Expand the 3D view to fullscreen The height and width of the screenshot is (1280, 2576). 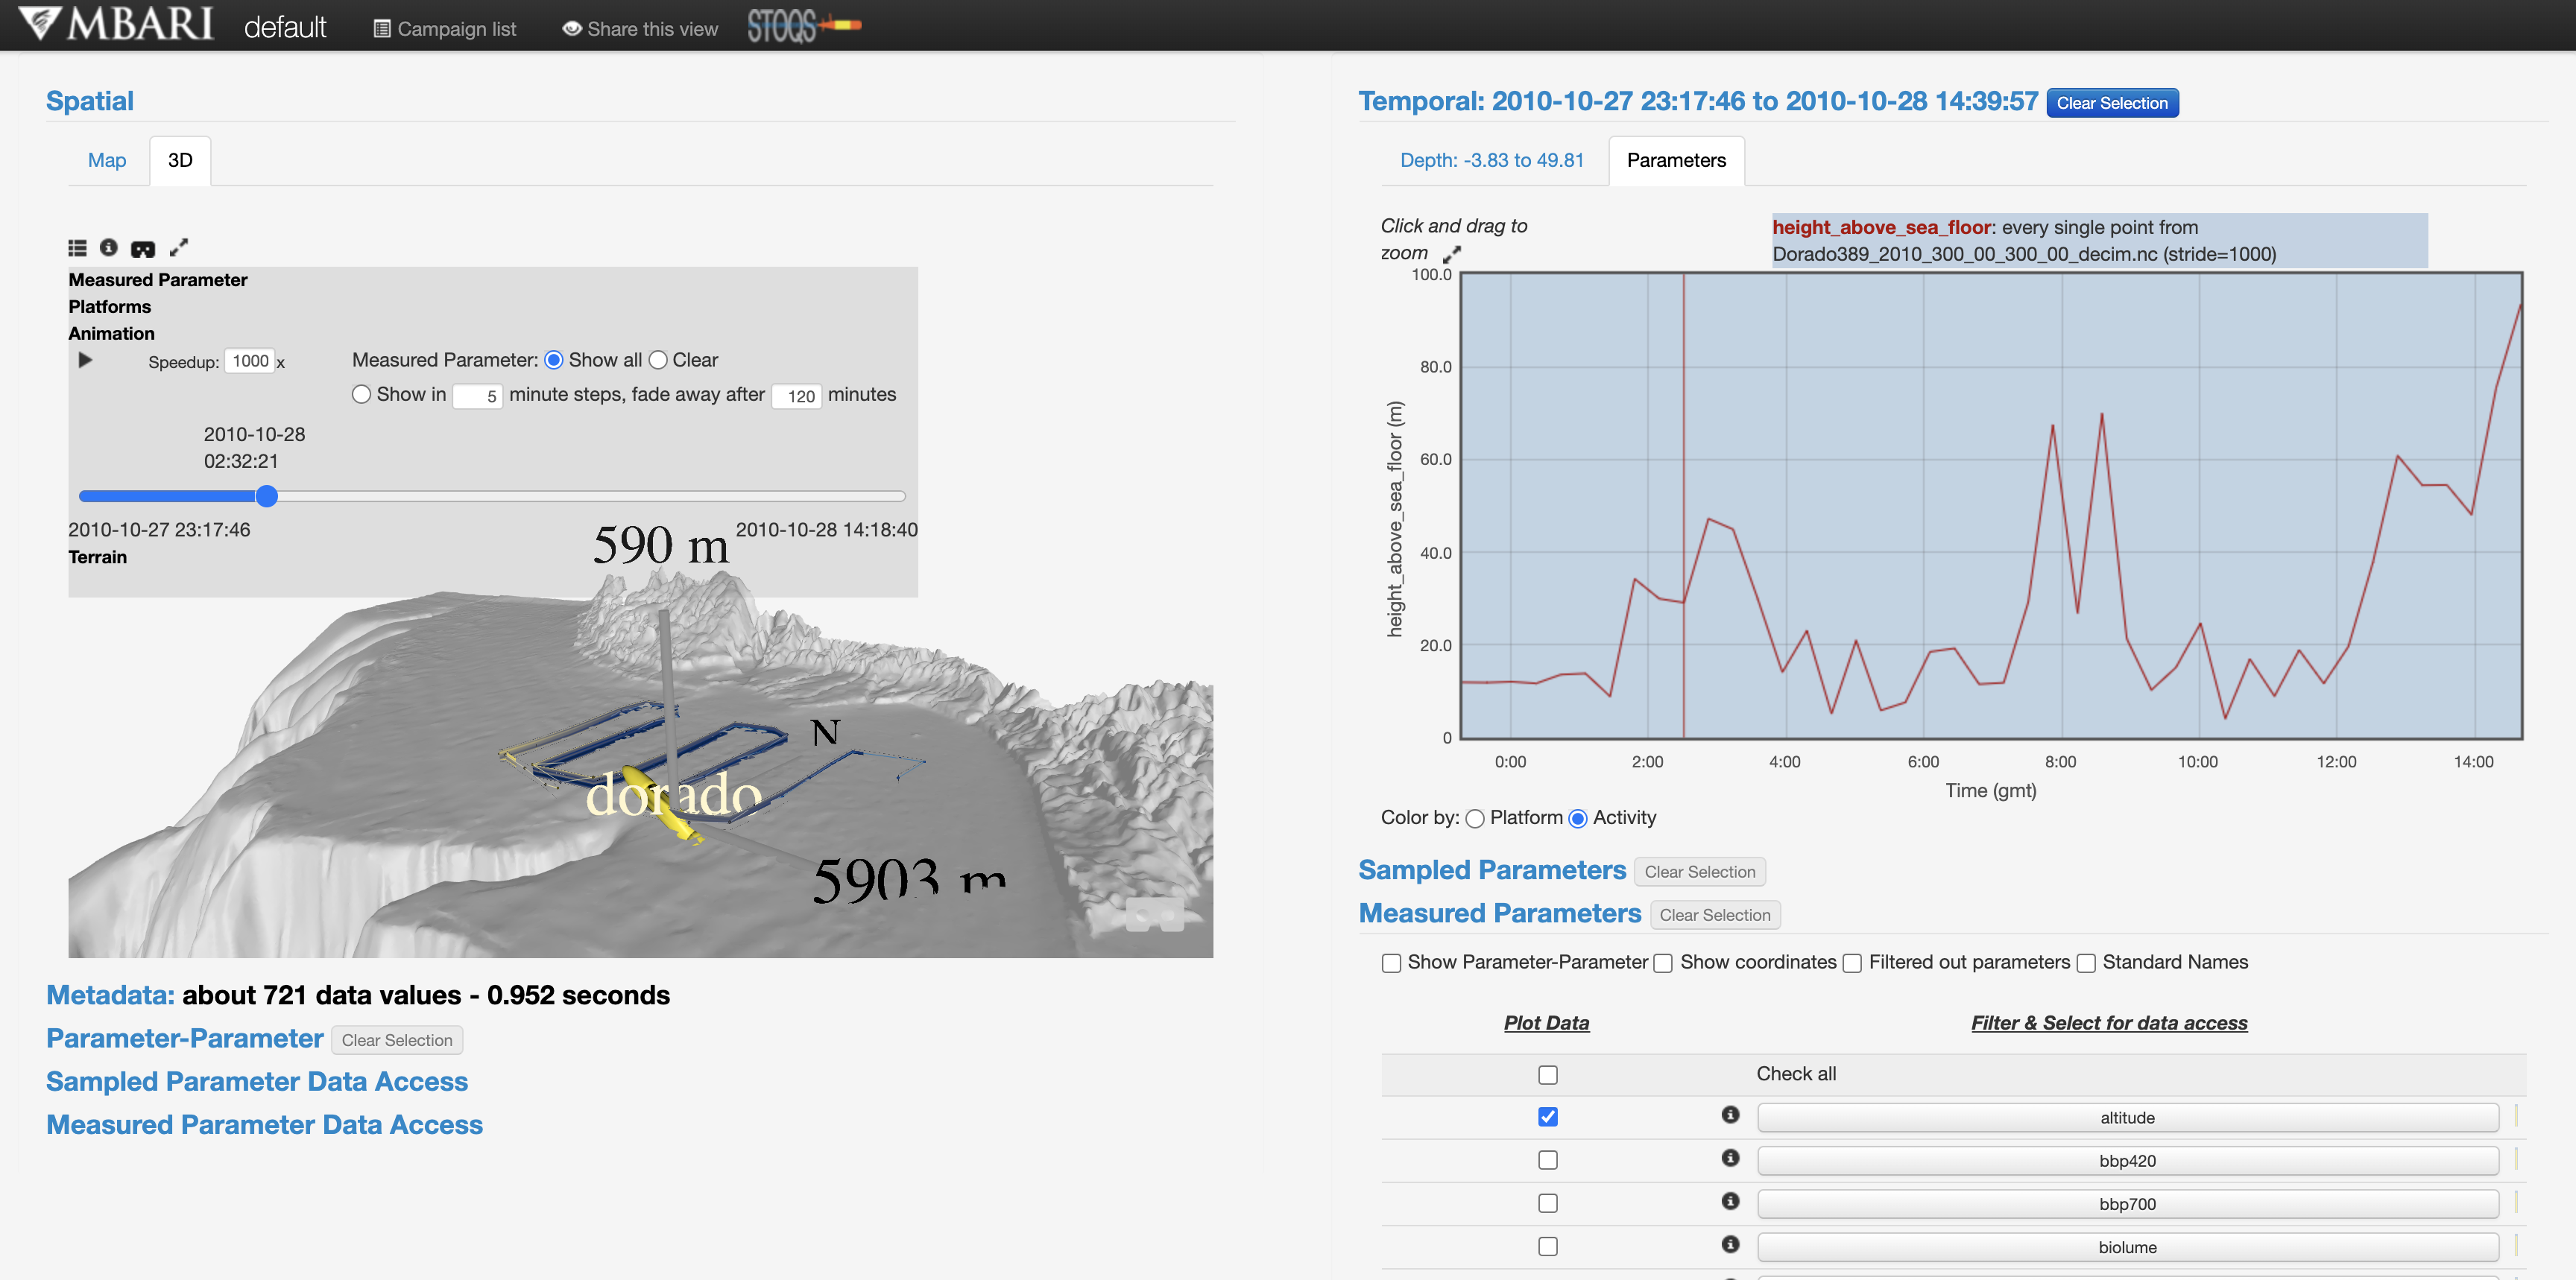click(x=179, y=247)
